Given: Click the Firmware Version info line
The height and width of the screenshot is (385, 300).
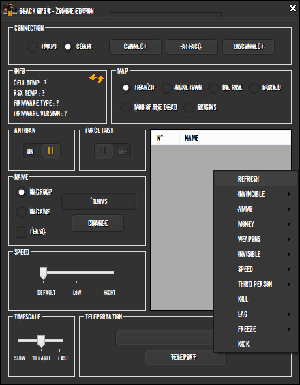Looking at the screenshot, I should tap(40, 113).
